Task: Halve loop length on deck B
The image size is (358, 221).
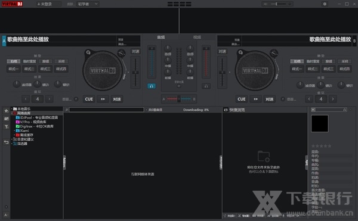Action: 309,99
